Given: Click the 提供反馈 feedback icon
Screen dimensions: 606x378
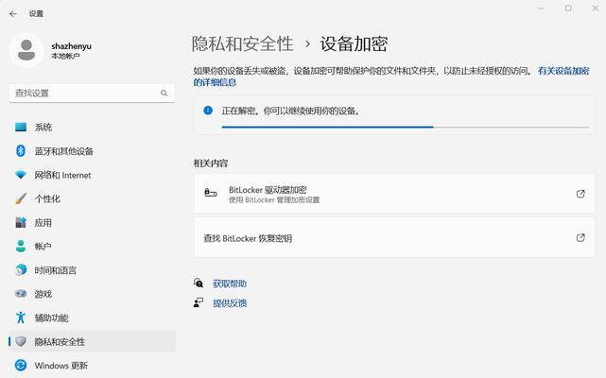Looking at the screenshot, I should click(x=199, y=302).
